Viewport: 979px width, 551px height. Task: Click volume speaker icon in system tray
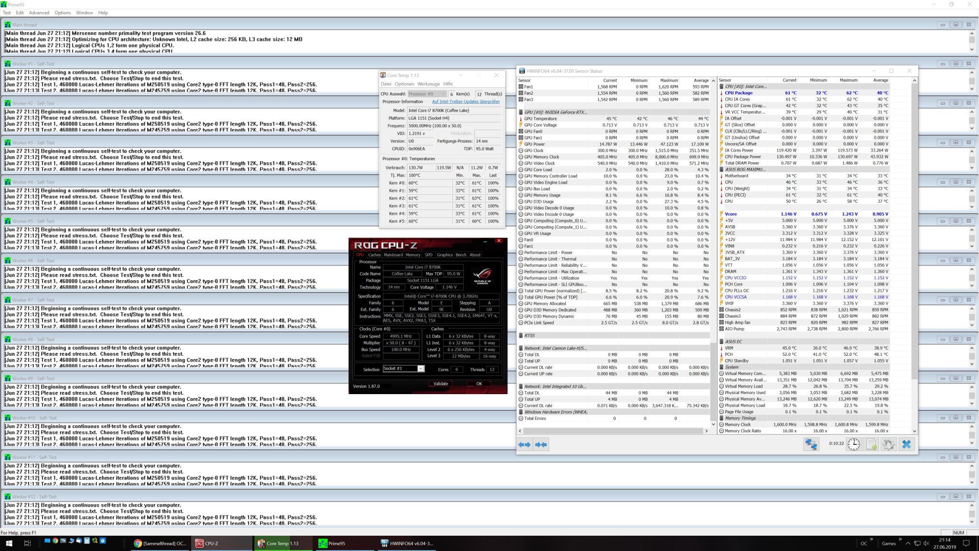(926, 543)
